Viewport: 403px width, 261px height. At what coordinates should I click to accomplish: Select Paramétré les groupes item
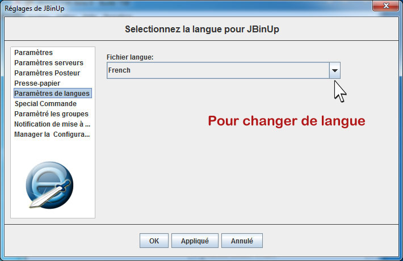click(x=51, y=114)
